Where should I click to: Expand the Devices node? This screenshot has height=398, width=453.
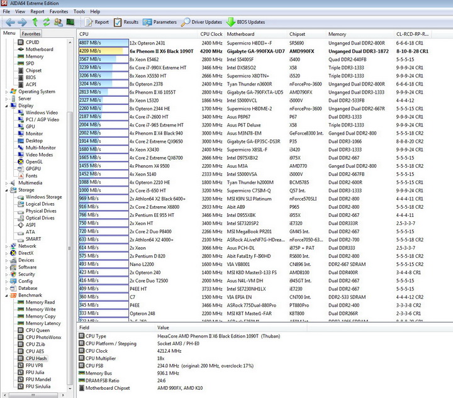click(6, 260)
